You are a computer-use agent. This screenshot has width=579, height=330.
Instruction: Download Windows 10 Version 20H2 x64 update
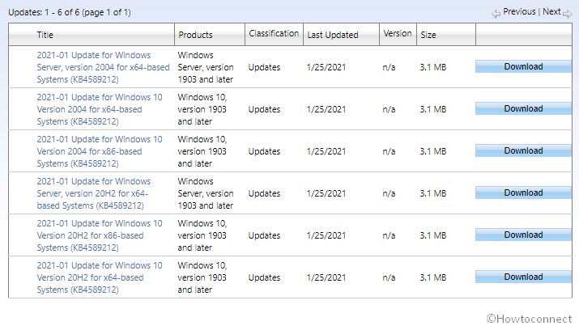tap(523, 277)
